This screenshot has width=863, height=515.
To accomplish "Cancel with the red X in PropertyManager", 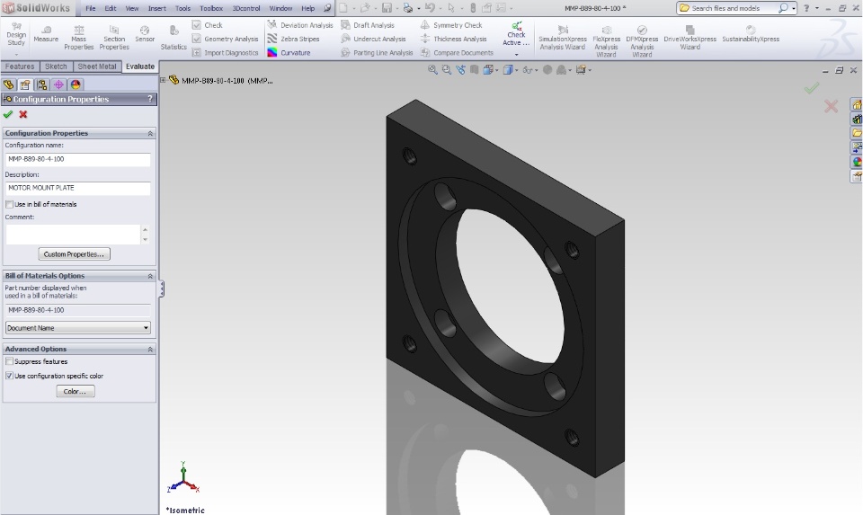I will 23,114.
